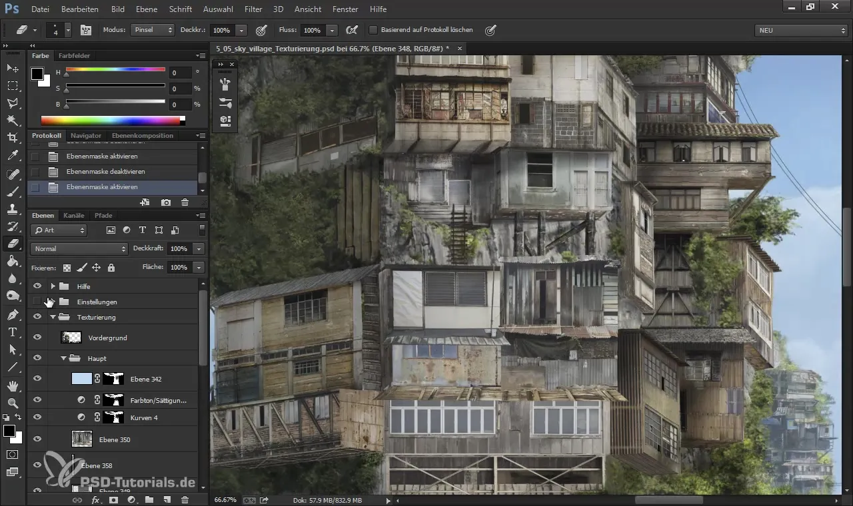The height and width of the screenshot is (506, 853).
Task: Open Deckkraft percentage dropdown in options bar
Action: [241, 30]
